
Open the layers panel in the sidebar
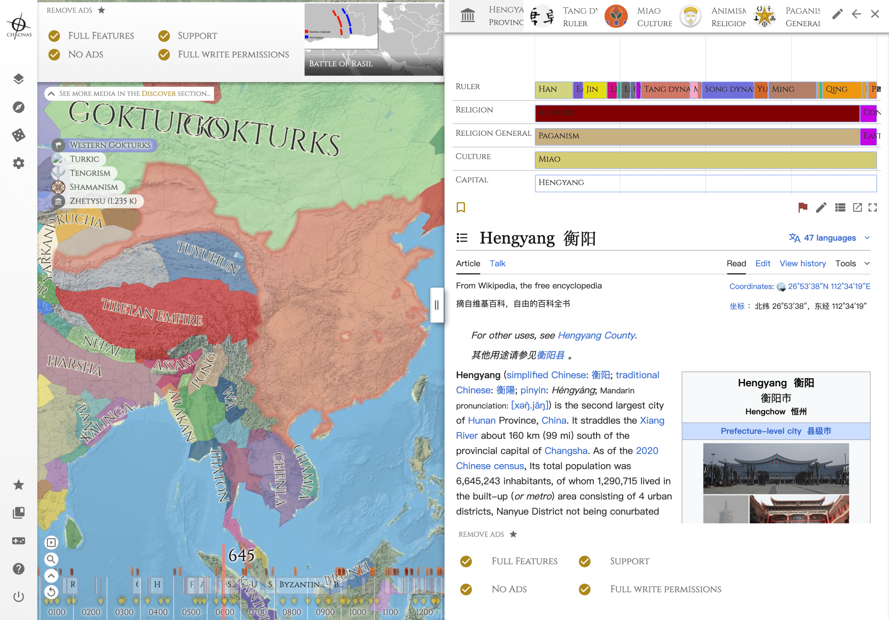click(x=19, y=79)
